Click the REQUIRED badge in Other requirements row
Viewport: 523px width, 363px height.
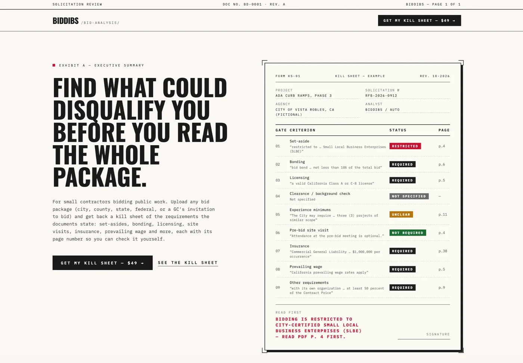tap(402, 288)
